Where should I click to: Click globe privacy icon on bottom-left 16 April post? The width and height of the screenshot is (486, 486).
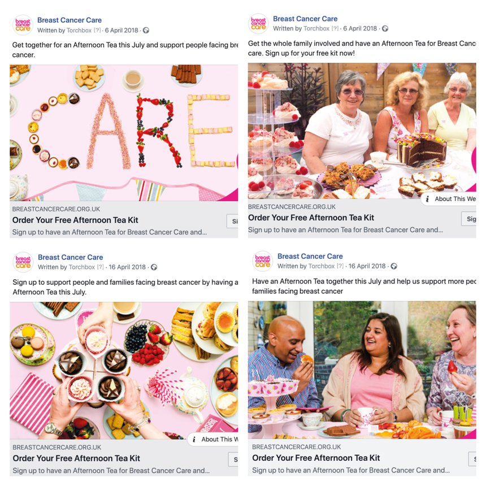coord(154,267)
